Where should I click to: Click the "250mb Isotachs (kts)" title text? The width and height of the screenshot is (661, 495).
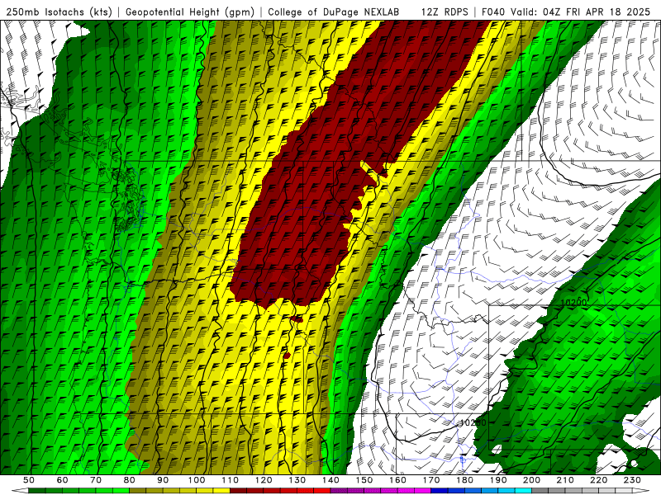tap(59, 12)
